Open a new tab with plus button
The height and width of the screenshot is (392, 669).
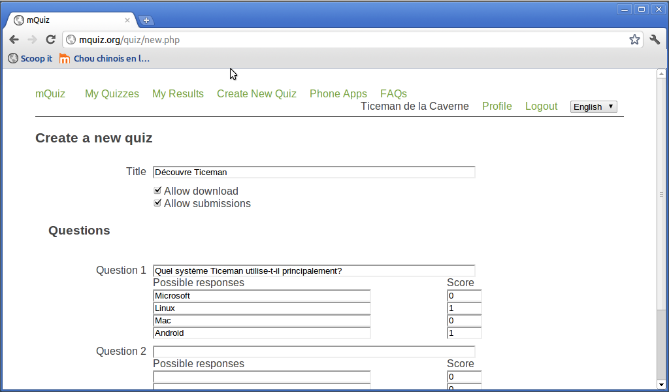[146, 20]
